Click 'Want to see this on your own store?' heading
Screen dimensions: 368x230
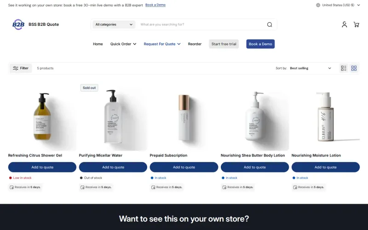pos(184,219)
